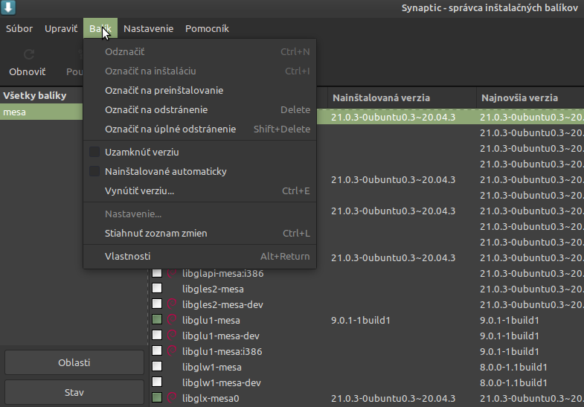Sort by Nainštalovaná verzia column header
The image size is (584, 407).
pyautogui.click(x=401, y=98)
